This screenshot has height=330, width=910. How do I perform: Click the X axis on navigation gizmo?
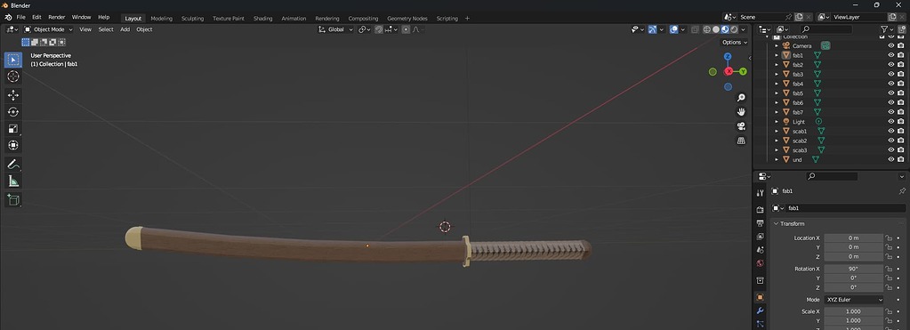729,71
